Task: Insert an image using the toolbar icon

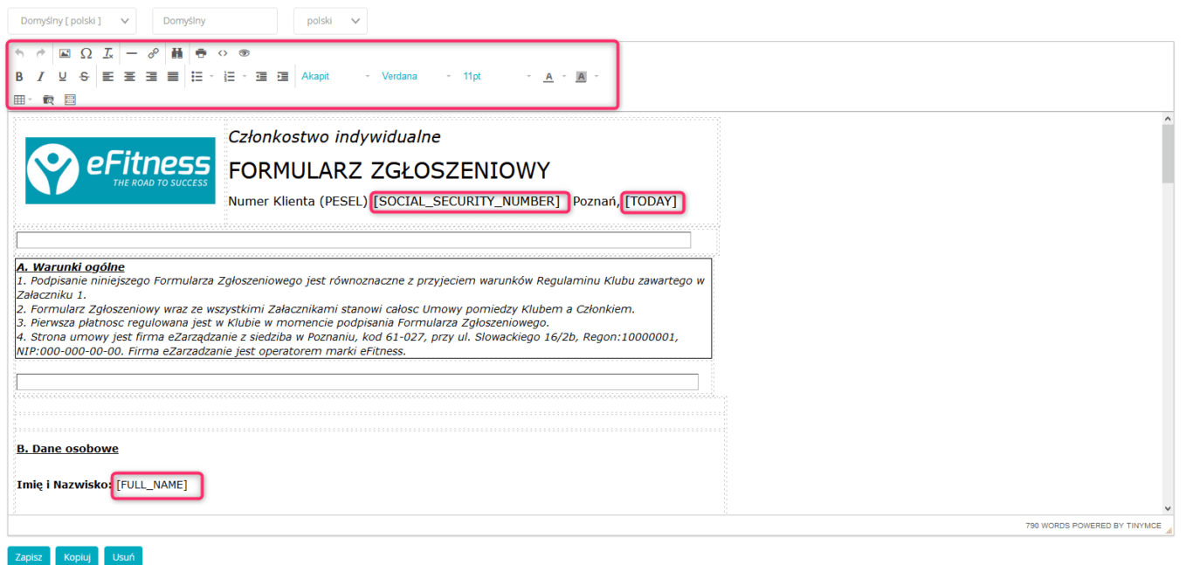Action: 65,53
